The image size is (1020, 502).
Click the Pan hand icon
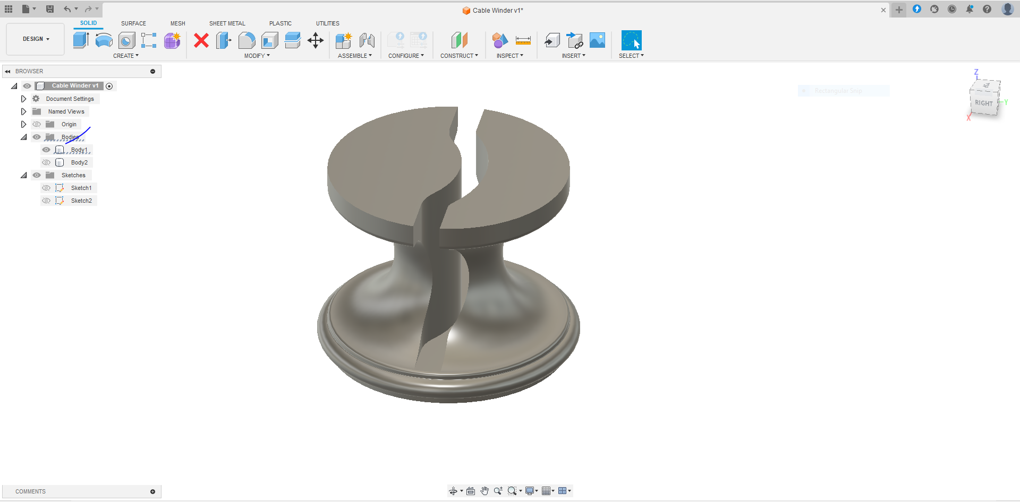(x=484, y=491)
